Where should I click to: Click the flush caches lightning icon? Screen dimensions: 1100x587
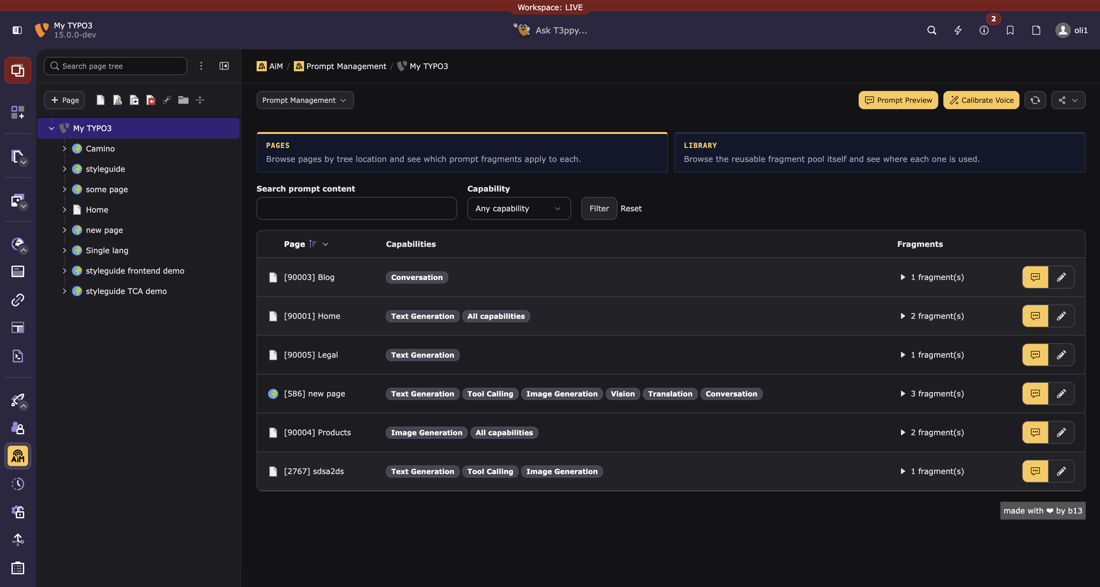(x=958, y=30)
